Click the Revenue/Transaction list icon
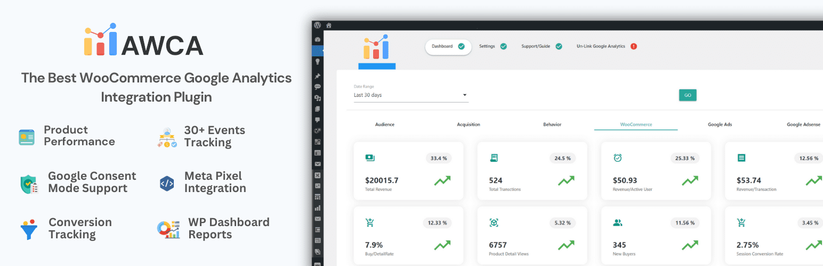The width and height of the screenshot is (823, 266). (741, 157)
